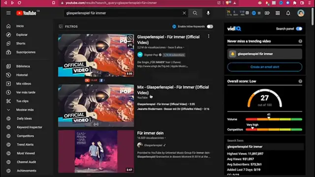The width and height of the screenshot is (315, 177).
Task: Toggle Enable Inline Keywords switch
Action: tap(210, 27)
